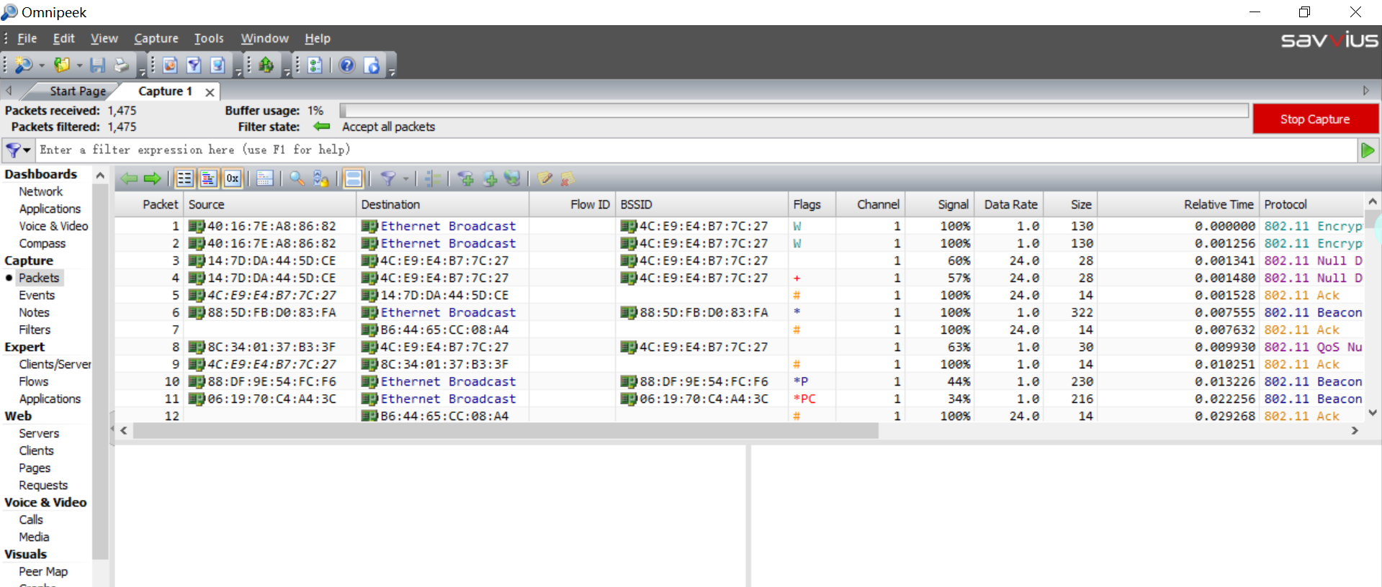Open the View menu
This screenshot has height=587, width=1382.
coord(104,38)
